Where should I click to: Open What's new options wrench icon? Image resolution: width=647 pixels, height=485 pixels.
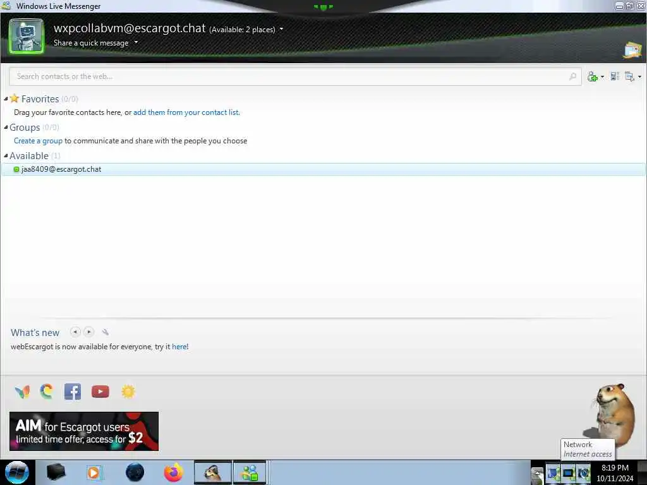coord(106,332)
